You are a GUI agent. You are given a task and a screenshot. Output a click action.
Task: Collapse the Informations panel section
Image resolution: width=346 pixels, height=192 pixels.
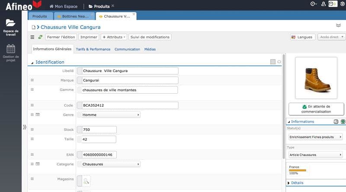288,122
